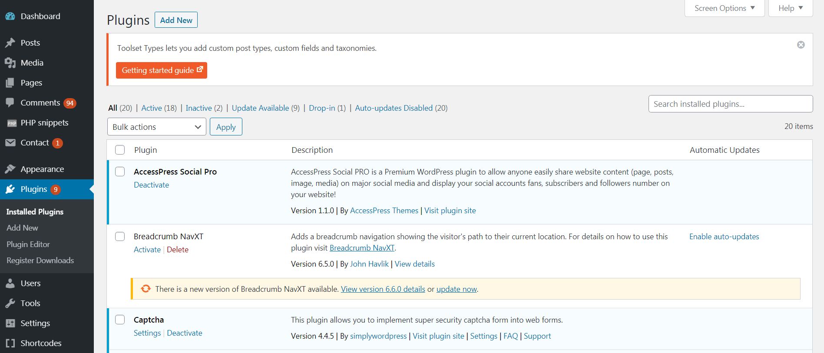Filter by Auto-updates Disabled plugins

pyautogui.click(x=394, y=108)
